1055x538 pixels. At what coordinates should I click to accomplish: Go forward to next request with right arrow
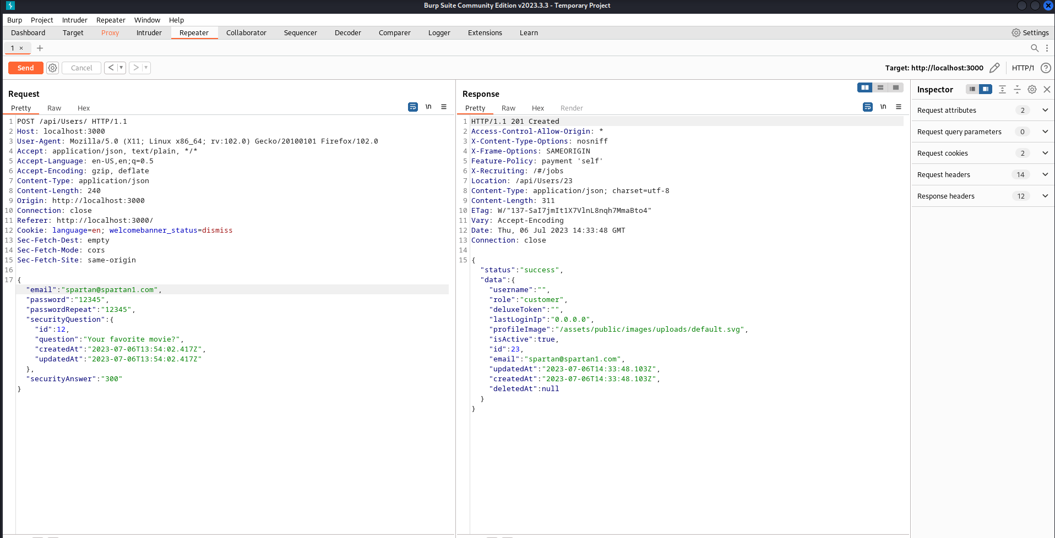(135, 68)
